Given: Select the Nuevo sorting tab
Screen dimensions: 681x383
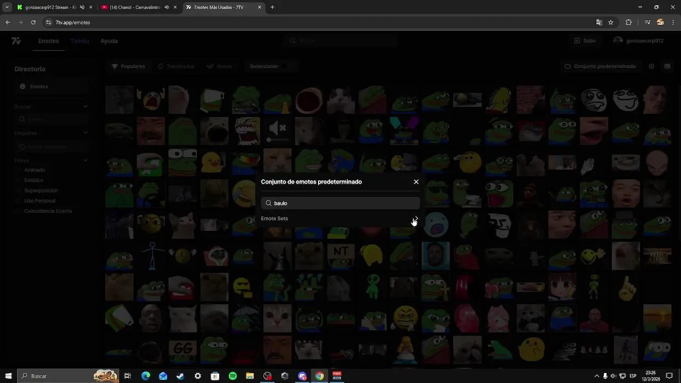Looking at the screenshot, I should [220, 66].
